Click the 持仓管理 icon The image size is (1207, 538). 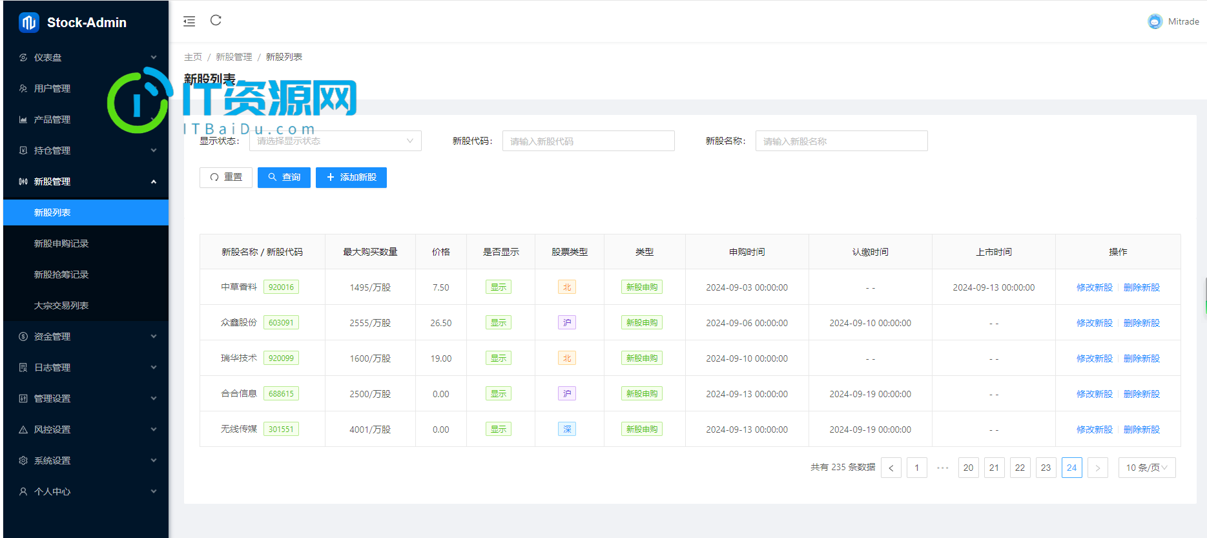[23, 150]
